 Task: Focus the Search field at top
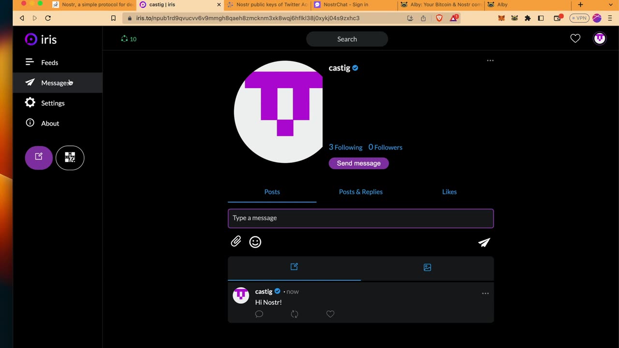[x=347, y=39]
